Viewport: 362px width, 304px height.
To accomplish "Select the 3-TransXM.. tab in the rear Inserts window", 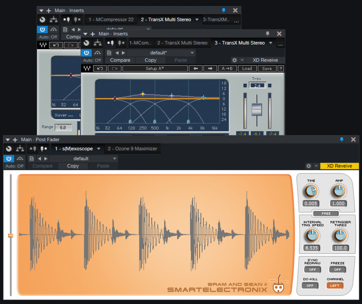I will 216,19.
